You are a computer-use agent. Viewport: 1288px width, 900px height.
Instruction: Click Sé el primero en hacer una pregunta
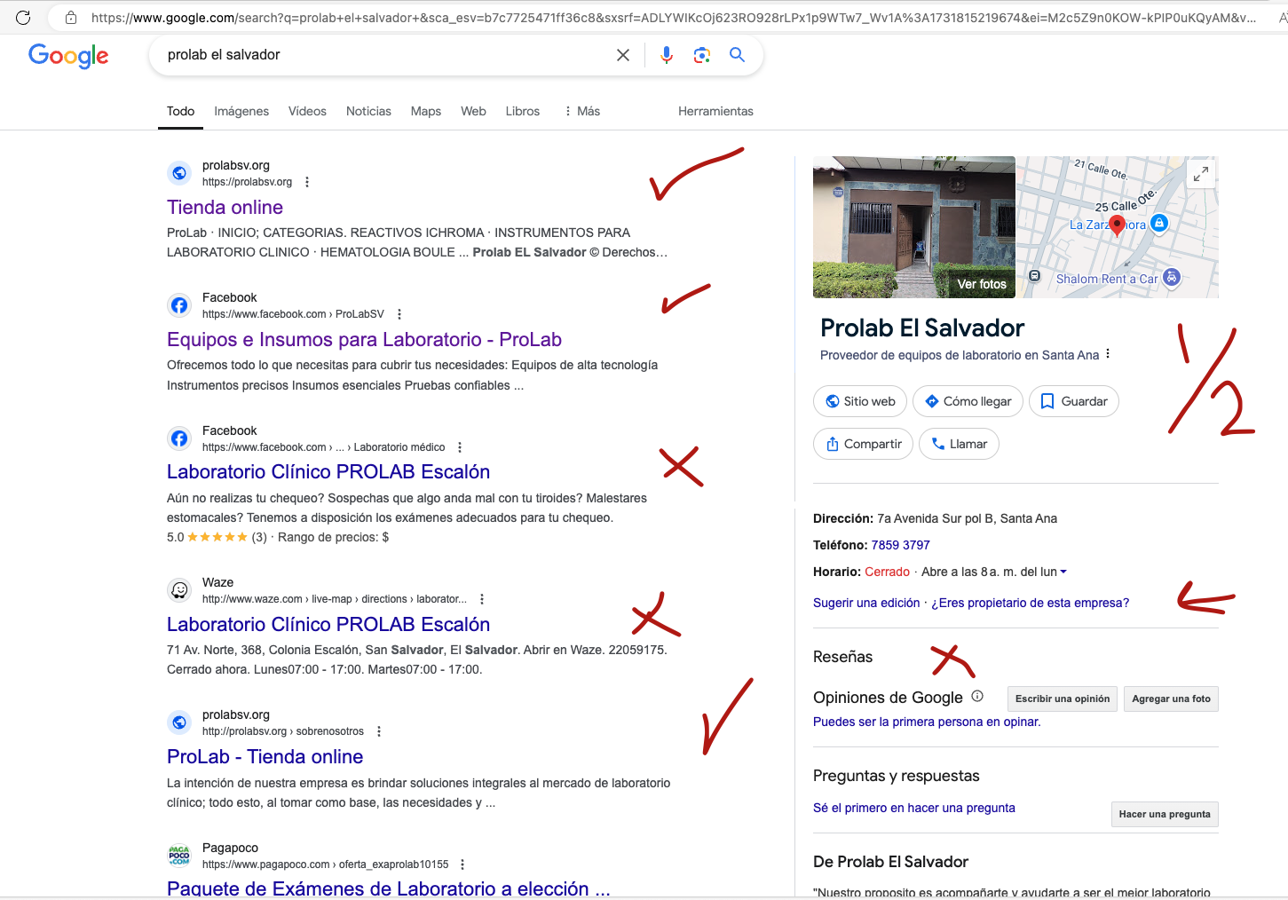click(x=914, y=808)
